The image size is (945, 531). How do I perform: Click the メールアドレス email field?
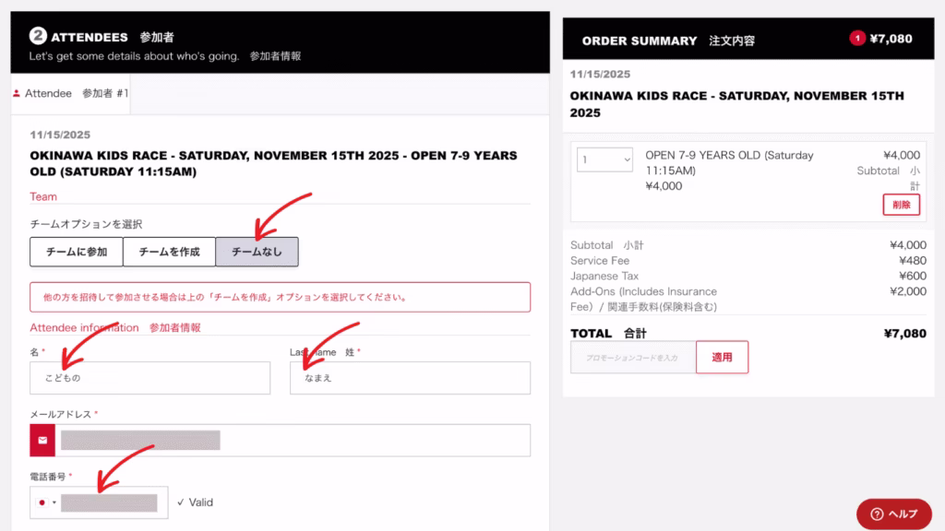click(293, 440)
